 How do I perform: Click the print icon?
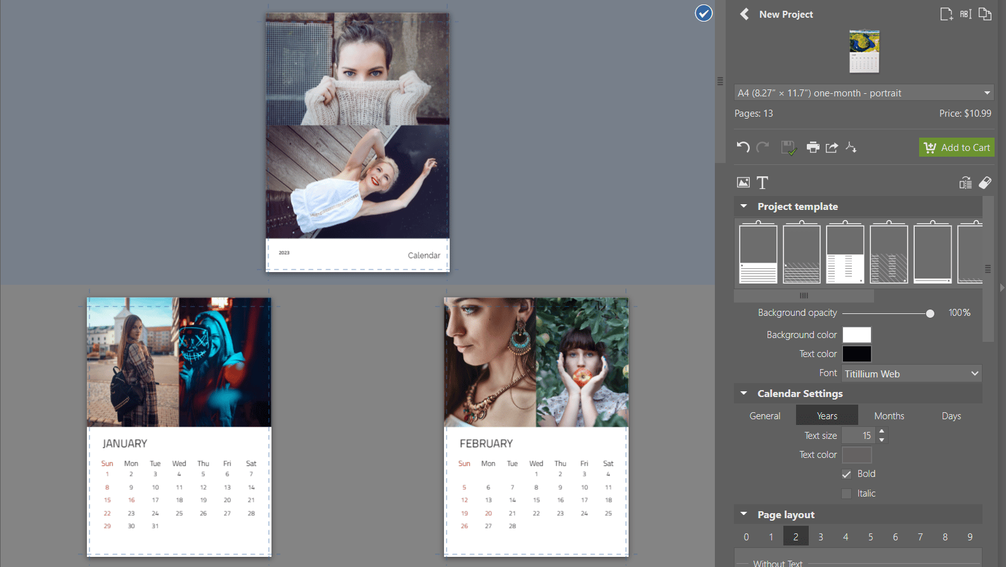point(813,147)
